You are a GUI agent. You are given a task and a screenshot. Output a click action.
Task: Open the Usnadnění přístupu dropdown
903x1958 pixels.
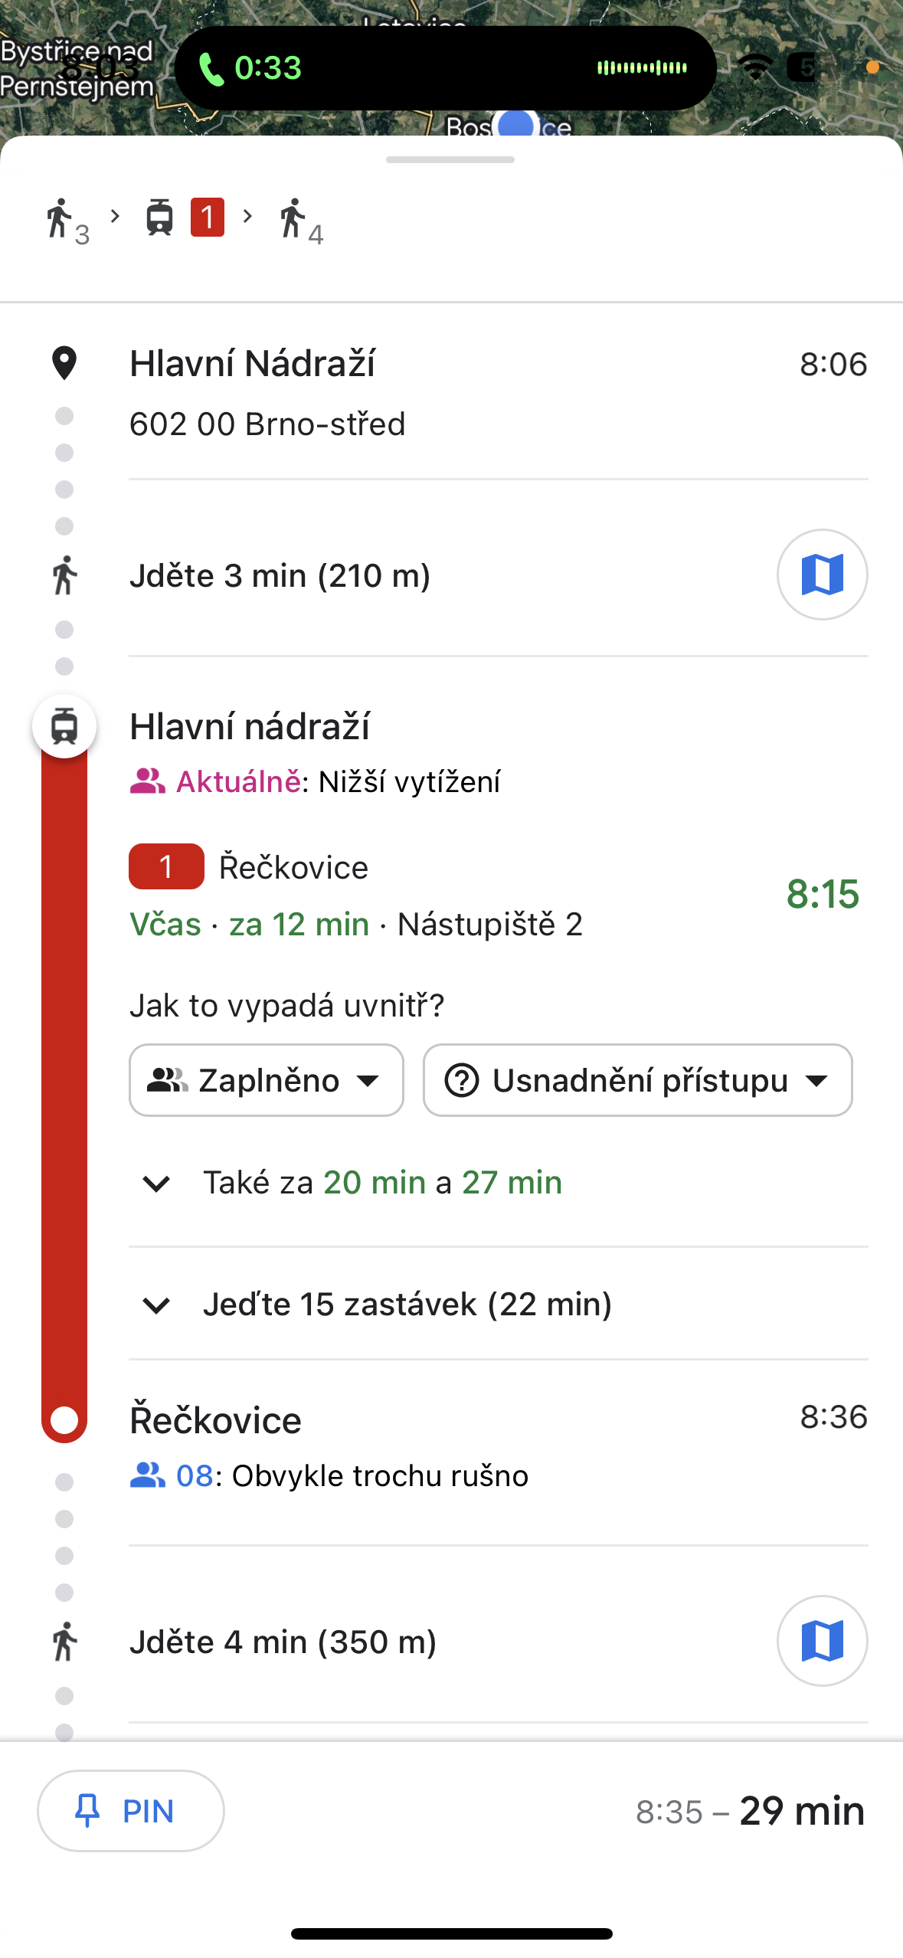click(x=637, y=1080)
